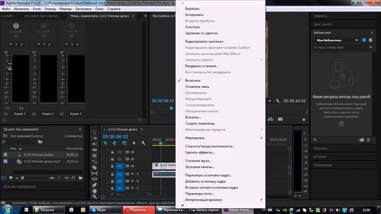The image size is (381, 214).
Task: Toggle nest sequence insert mode icon
Action: pos(105,143)
